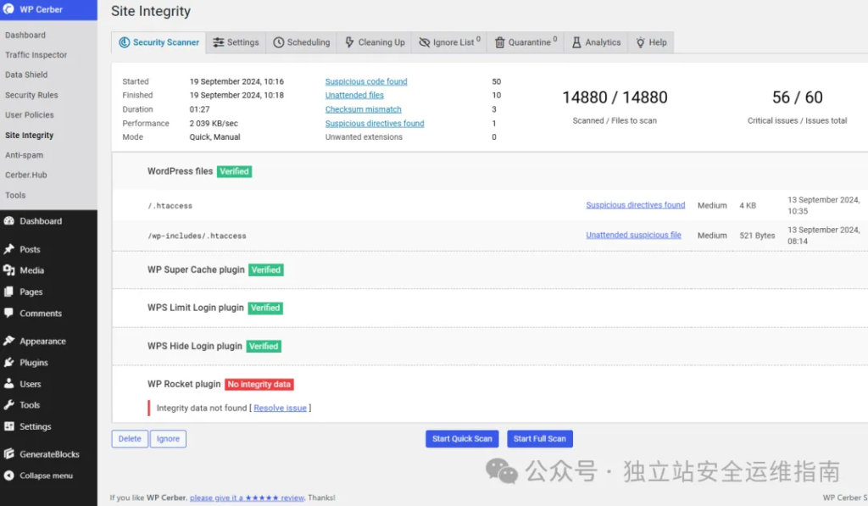
Task: Click the five-star review link
Action: [247, 498]
